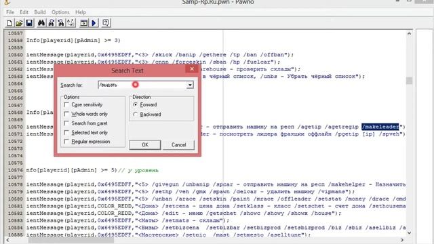Create a new file from the toolbar
Viewport: 434px width, 244px height.
tap(9, 23)
